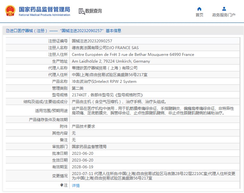Viewport: 244px width, 193px height.
Task: Select the 无 value in 其他内容 row
Action: tap(74, 133)
